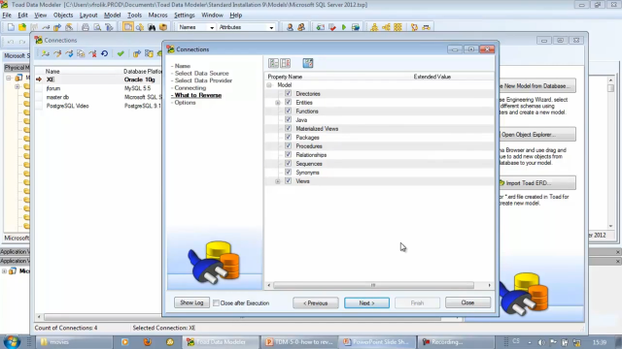Click the Options step in wizard list
The image size is (622, 349).
pos(185,103)
